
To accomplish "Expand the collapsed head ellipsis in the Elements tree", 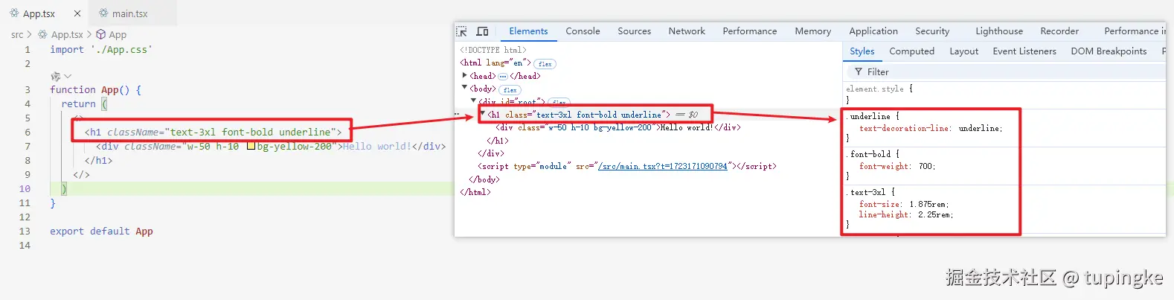I will pos(503,76).
